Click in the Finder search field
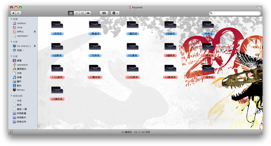 pyautogui.click(x=235, y=13)
